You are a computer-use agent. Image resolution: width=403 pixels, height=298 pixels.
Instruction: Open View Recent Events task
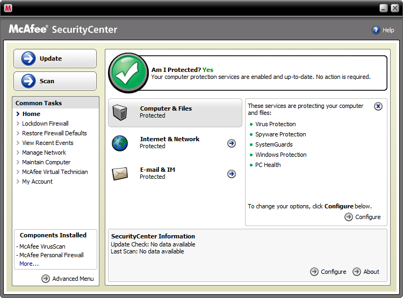click(47, 143)
